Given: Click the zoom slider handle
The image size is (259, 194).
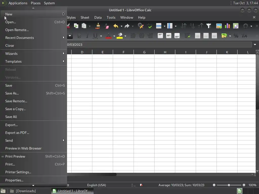Looking at the screenshot, I should (229, 185).
